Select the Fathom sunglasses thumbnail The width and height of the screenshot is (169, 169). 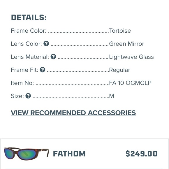click(27, 154)
